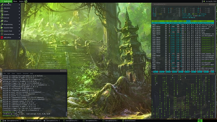Click the WPS Office red icon
217x122 pixels.
pos(2,37)
